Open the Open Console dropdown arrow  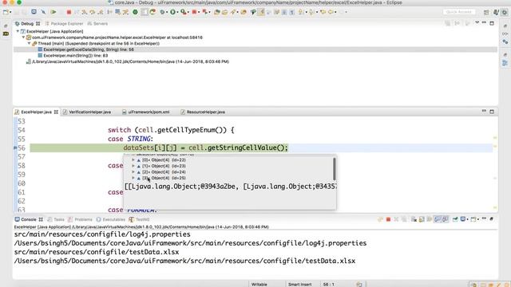(x=478, y=219)
